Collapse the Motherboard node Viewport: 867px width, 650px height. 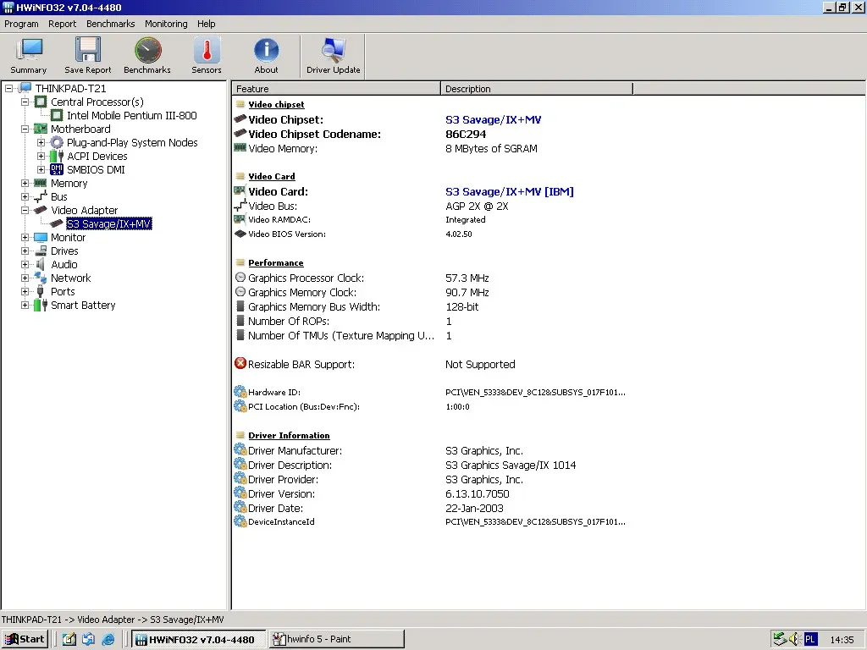25,129
